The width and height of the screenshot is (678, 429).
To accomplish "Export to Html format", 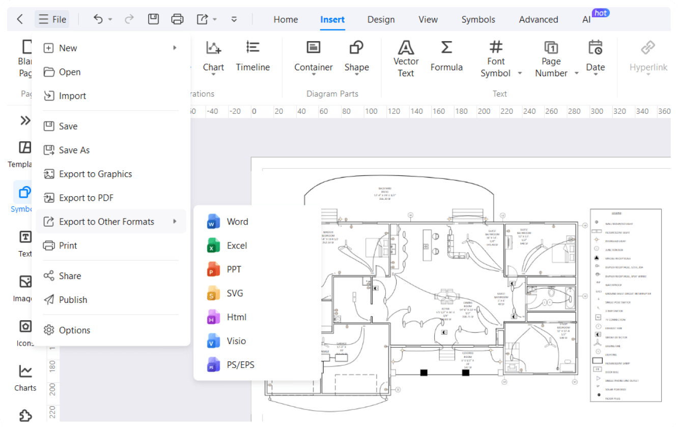I will [258, 317].
